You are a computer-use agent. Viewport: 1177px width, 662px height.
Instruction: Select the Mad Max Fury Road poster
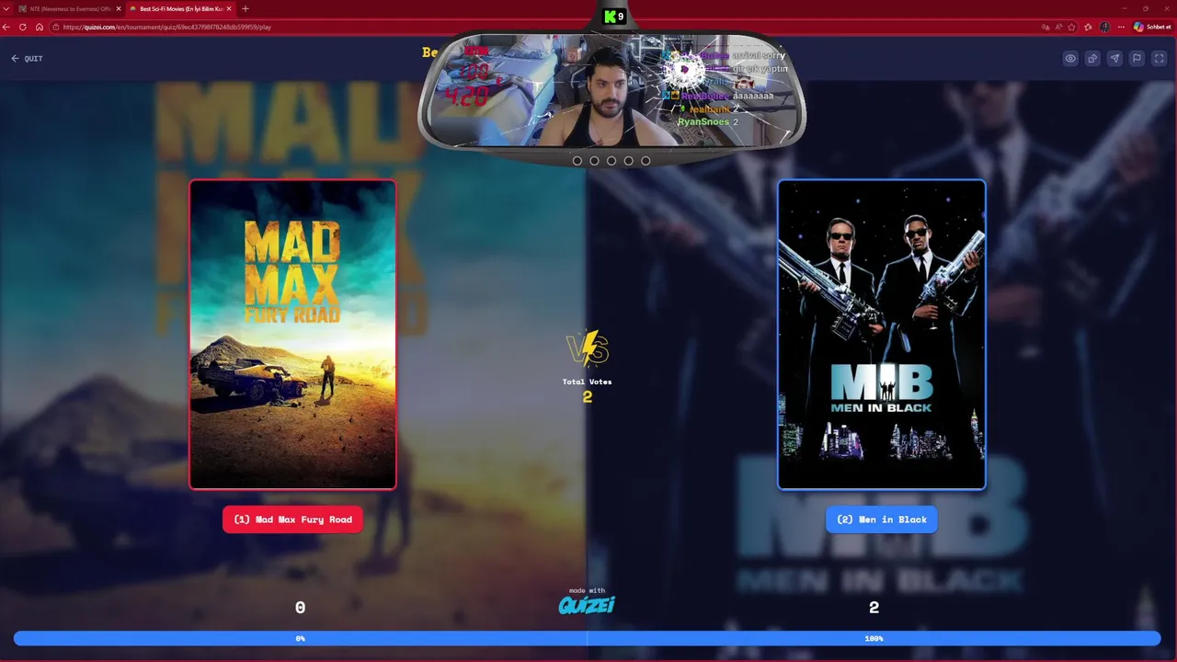pyautogui.click(x=292, y=335)
